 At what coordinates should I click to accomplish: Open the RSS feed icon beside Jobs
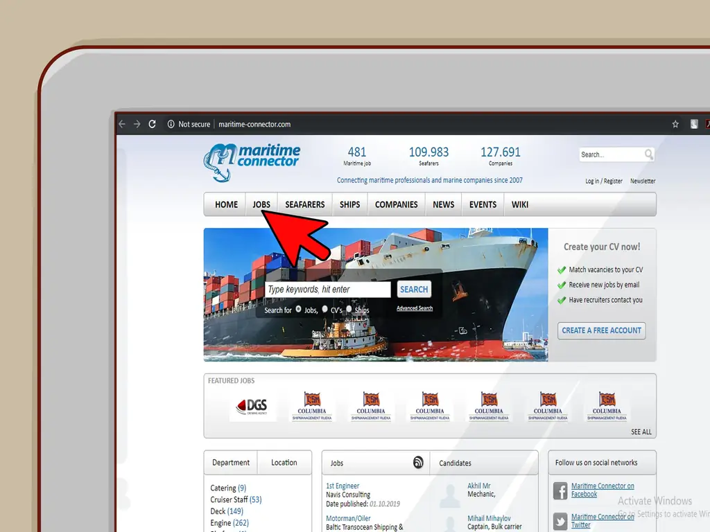coord(418,463)
